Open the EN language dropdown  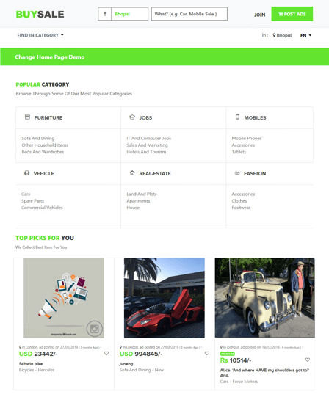(306, 35)
